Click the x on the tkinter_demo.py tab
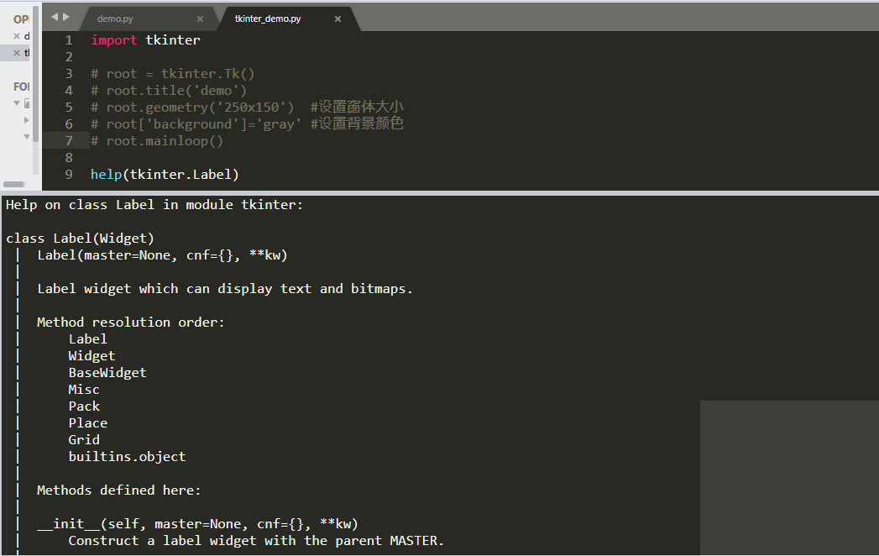Viewport: 879px width, 556px height. point(339,18)
